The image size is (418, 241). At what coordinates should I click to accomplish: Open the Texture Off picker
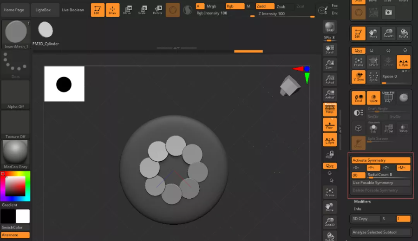pos(15,124)
